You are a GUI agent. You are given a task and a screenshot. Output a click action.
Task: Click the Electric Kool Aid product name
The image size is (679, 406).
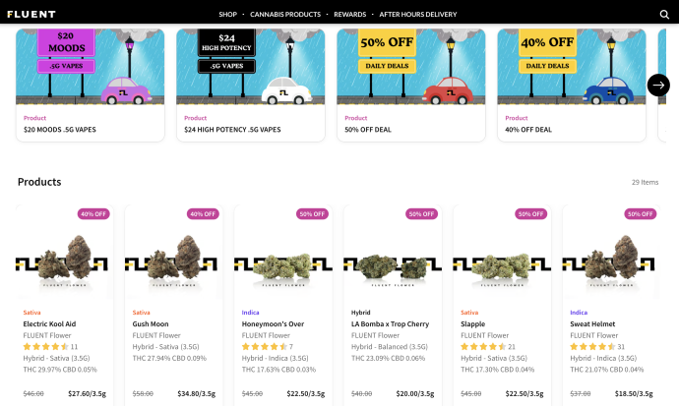[49, 323]
